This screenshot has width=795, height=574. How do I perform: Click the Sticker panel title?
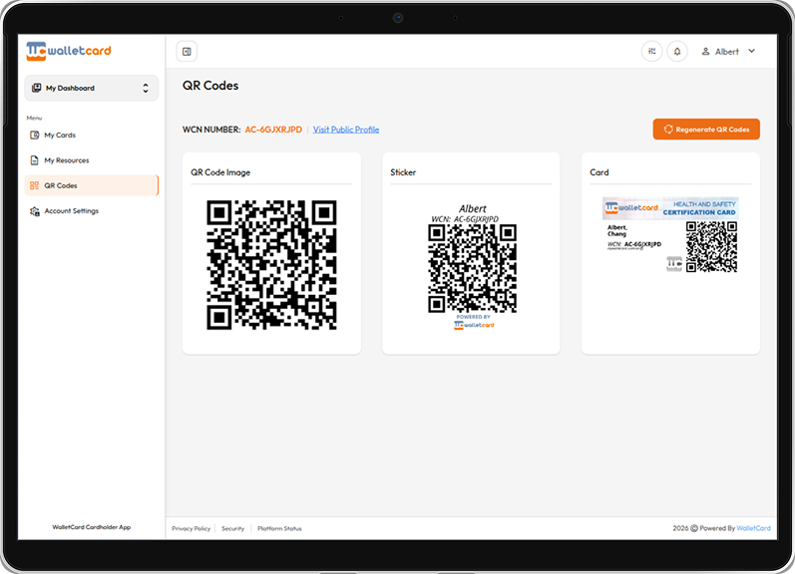[x=403, y=172]
